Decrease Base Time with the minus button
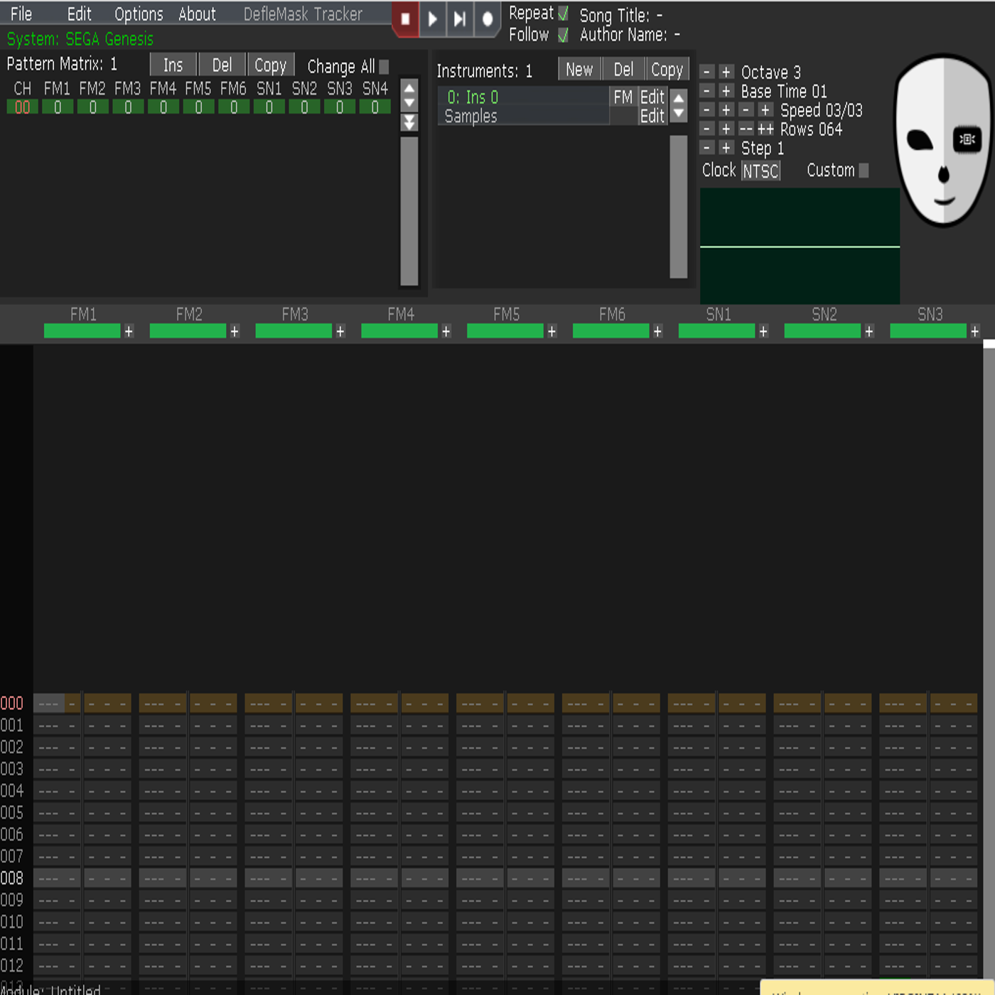 coord(706,91)
